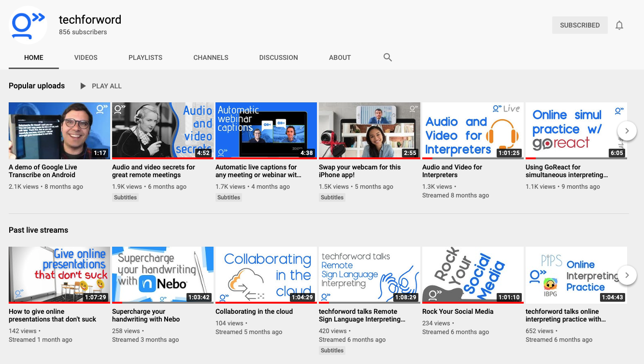Viewport: 644px width, 364px height.
Task: Click 'Streamed 5 months ago' text
Action: [249, 332]
